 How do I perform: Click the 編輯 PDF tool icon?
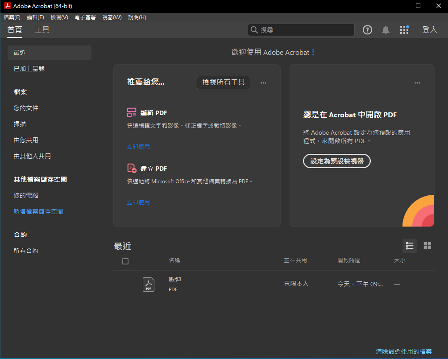coord(132,112)
